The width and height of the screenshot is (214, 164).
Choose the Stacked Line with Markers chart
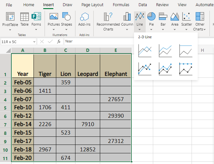point(165,69)
